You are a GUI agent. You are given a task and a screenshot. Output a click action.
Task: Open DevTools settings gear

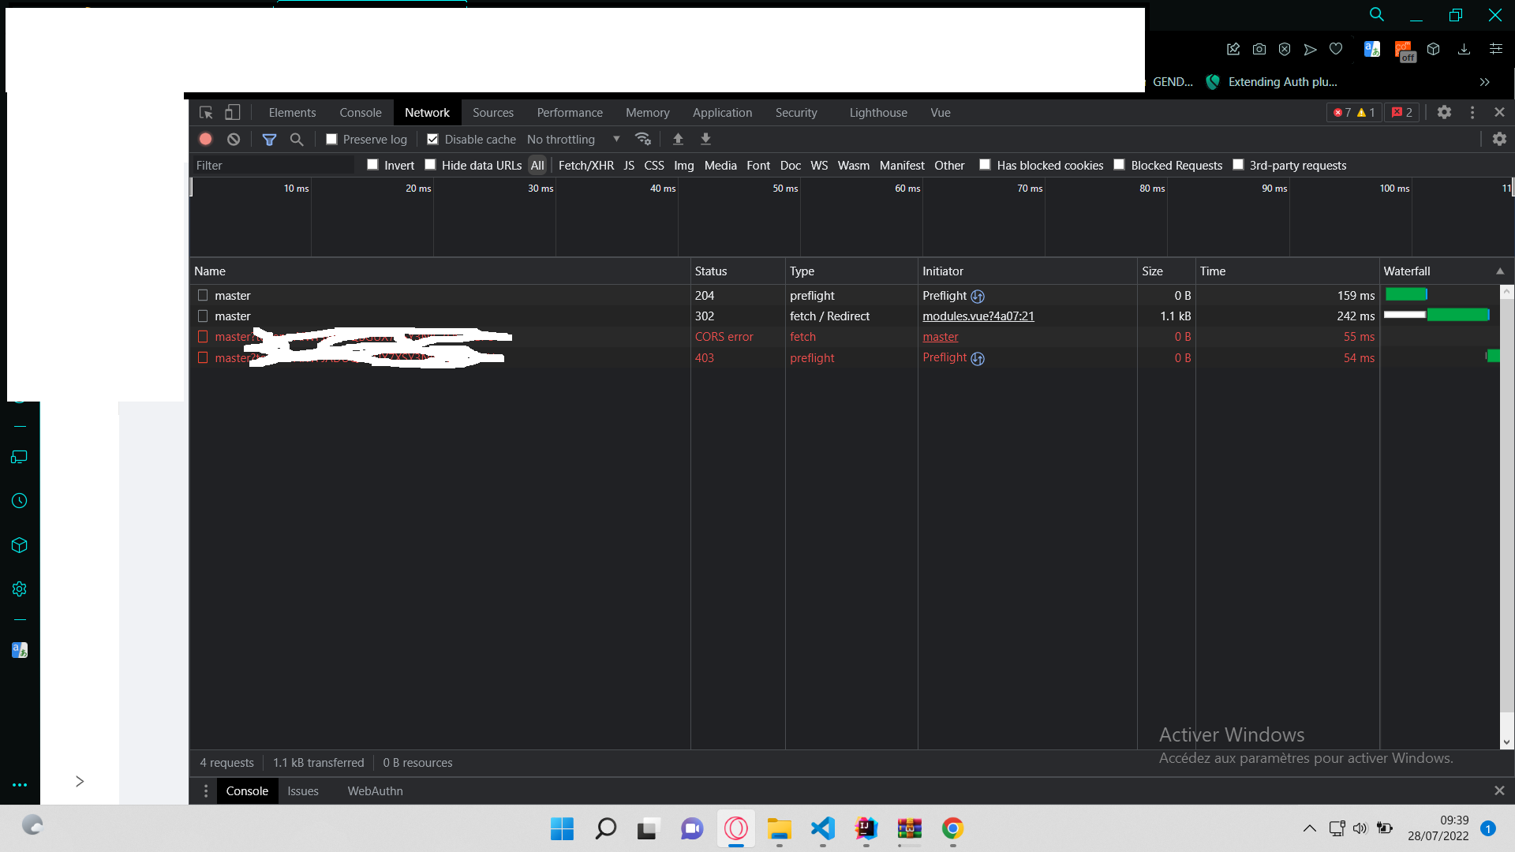click(1444, 112)
